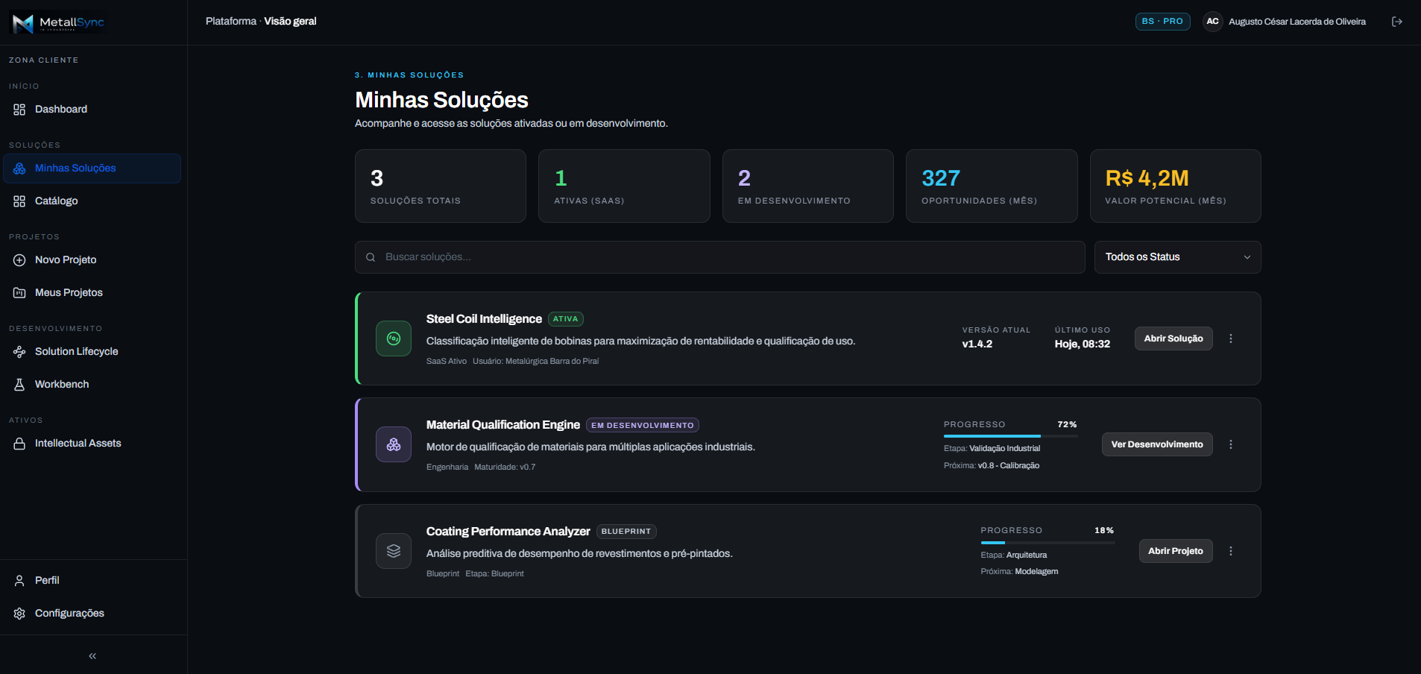Click the Ver Desenvolvimento button

pos(1157,444)
